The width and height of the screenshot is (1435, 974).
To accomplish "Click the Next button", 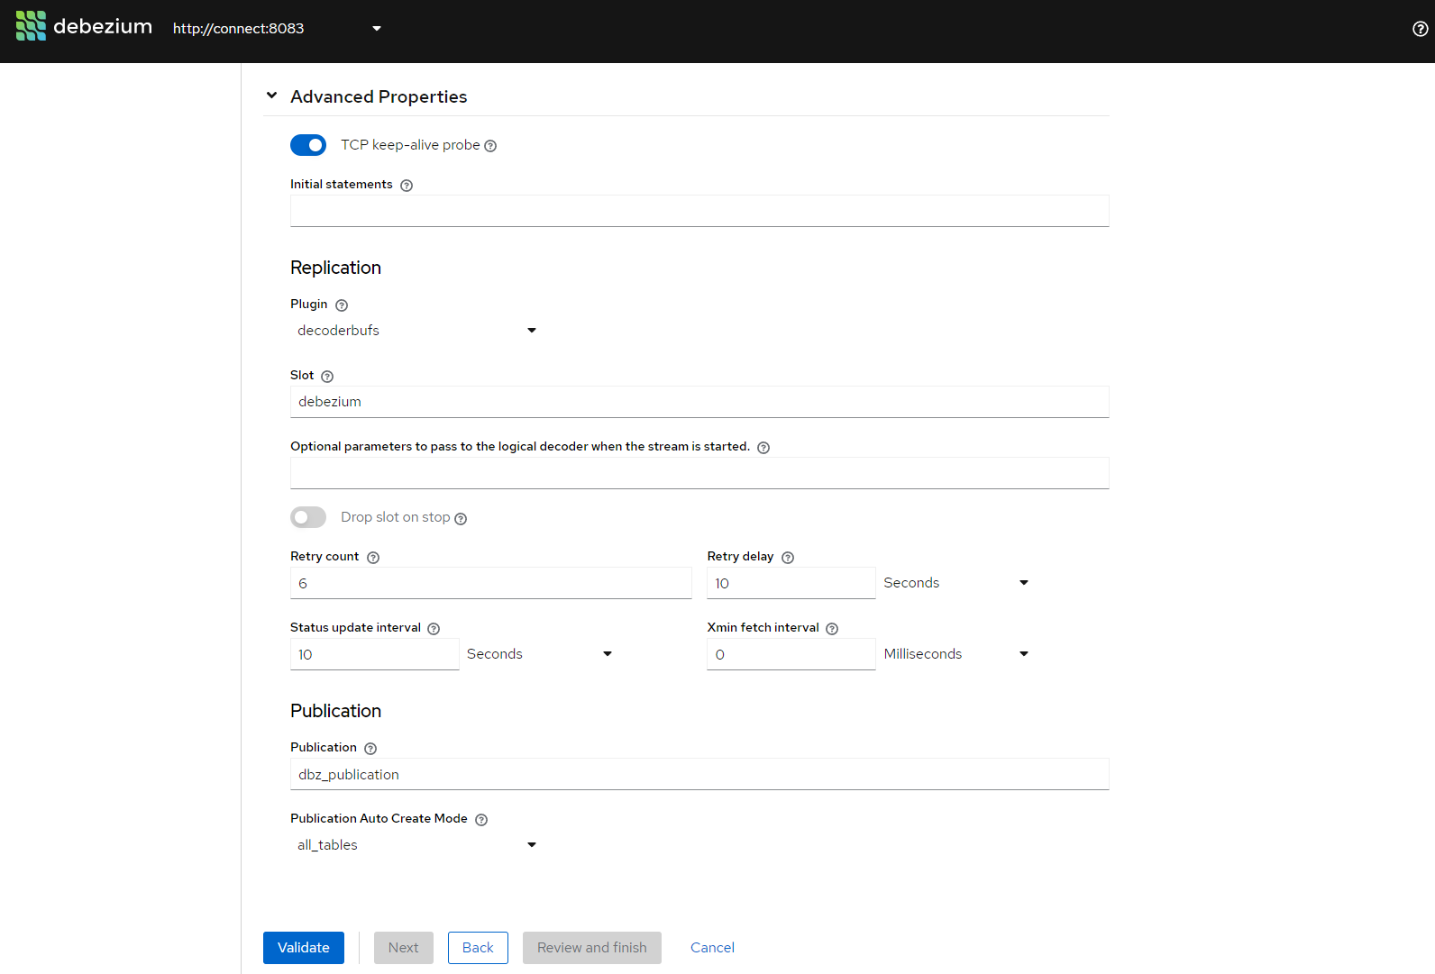I will point(404,948).
